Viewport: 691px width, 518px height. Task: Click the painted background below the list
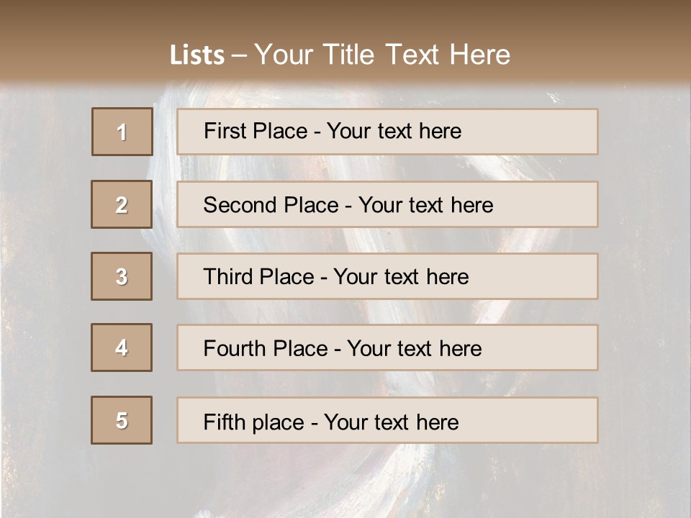pyautogui.click(x=345, y=482)
